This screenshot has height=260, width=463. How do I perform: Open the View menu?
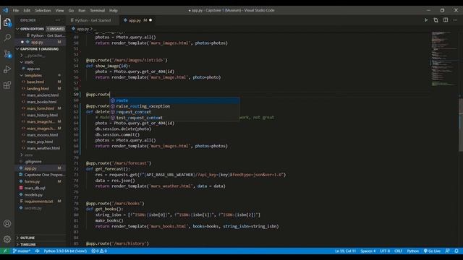coord(59,10)
